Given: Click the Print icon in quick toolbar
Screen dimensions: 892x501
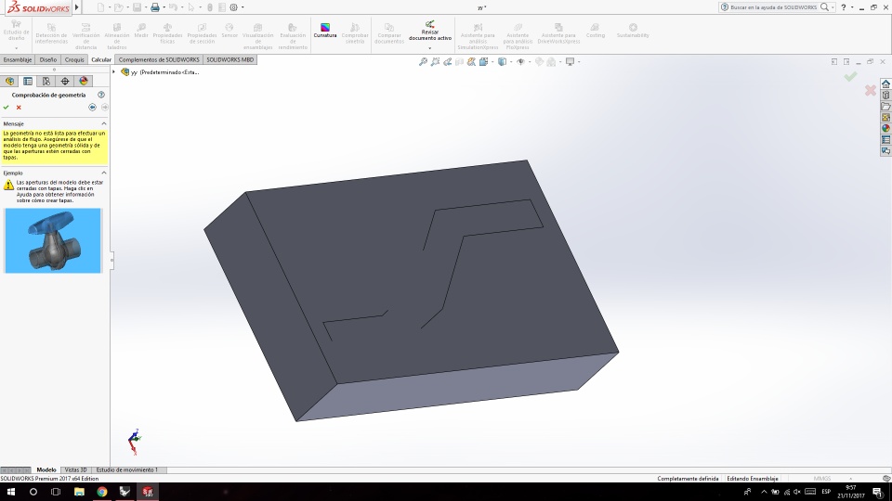Looking at the screenshot, I should click(x=155, y=7).
